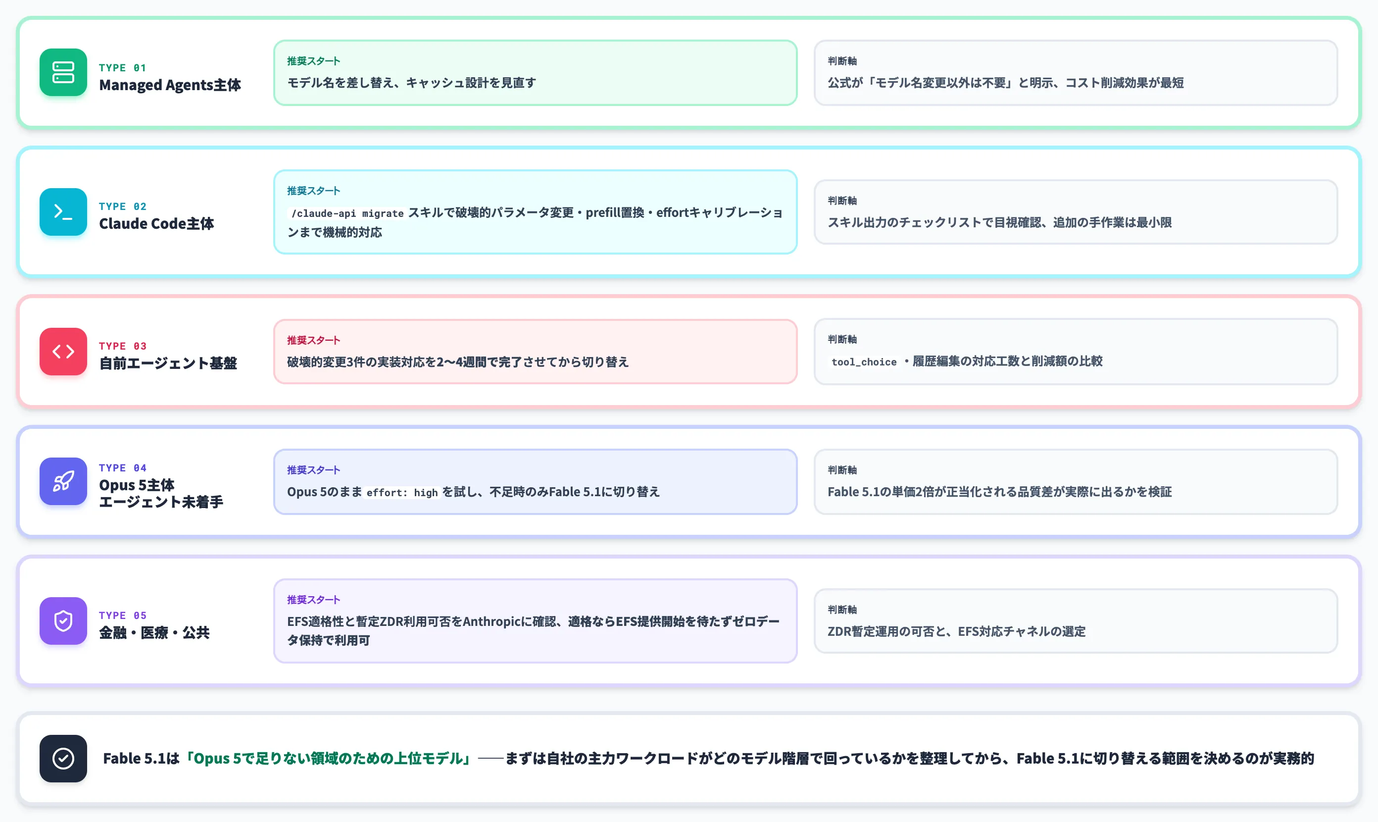Click 'ンまで機械的対応' text line

[x=335, y=232]
